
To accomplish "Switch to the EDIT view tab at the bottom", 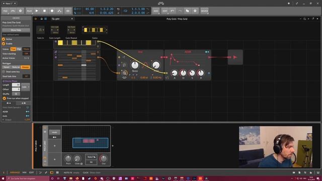I will 31,172.
